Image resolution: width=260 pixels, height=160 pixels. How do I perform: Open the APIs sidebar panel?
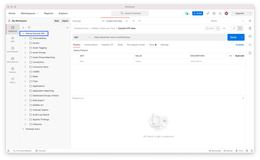[13, 39]
